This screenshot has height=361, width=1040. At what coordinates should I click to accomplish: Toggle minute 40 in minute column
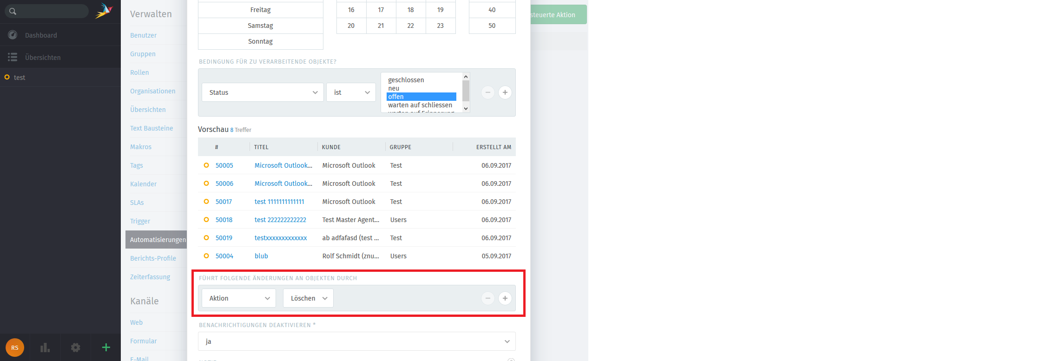coord(492,10)
